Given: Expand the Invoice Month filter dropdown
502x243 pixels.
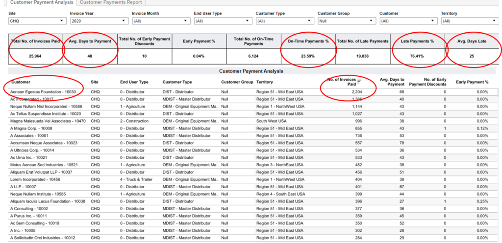Looking at the screenshot, I should [x=160, y=21].
